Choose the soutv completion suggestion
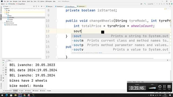The height and width of the screenshot is (97, 173). (120, 50)
